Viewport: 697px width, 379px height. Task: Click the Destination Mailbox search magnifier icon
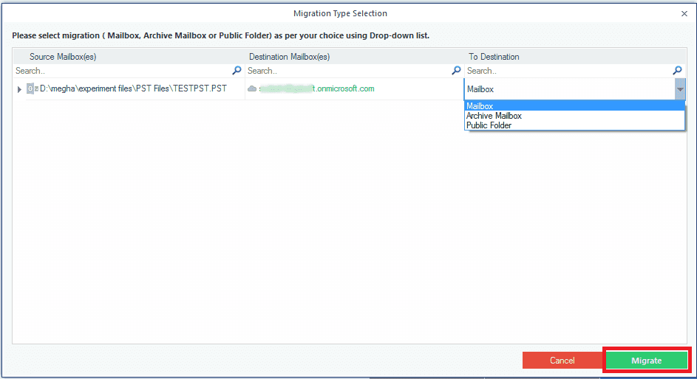coord(456,71)
